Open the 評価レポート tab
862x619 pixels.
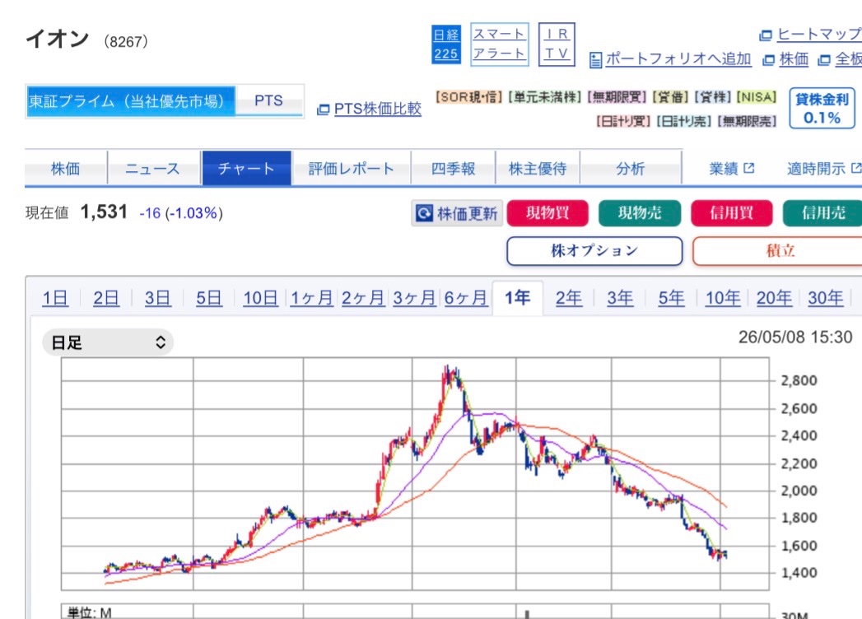pos(352,168)
